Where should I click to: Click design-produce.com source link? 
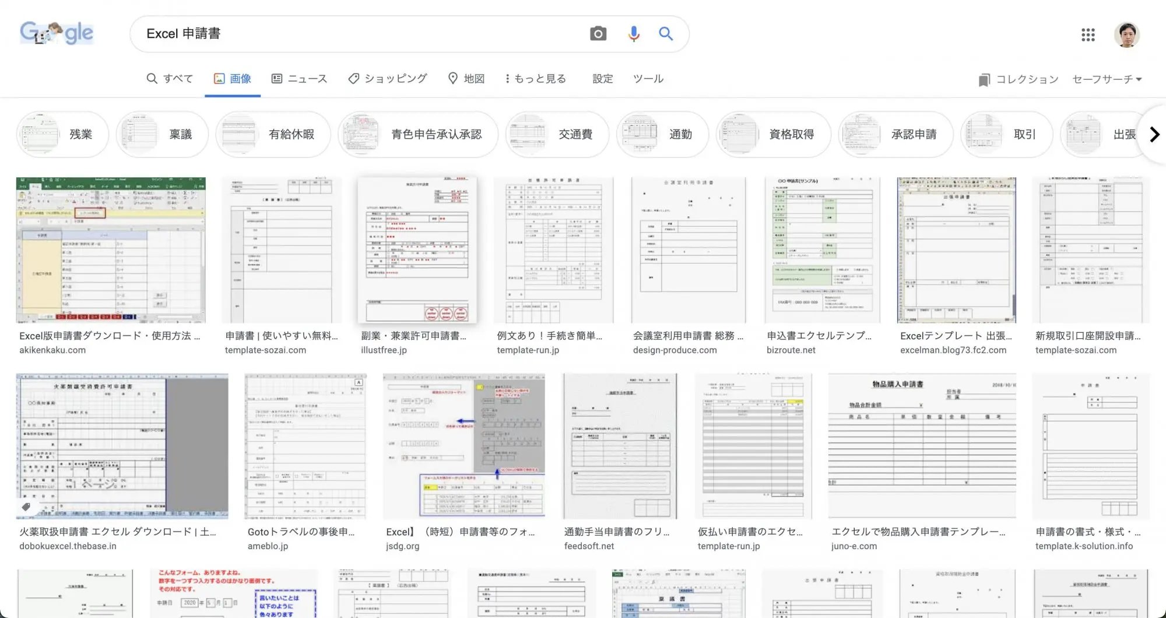675,350
